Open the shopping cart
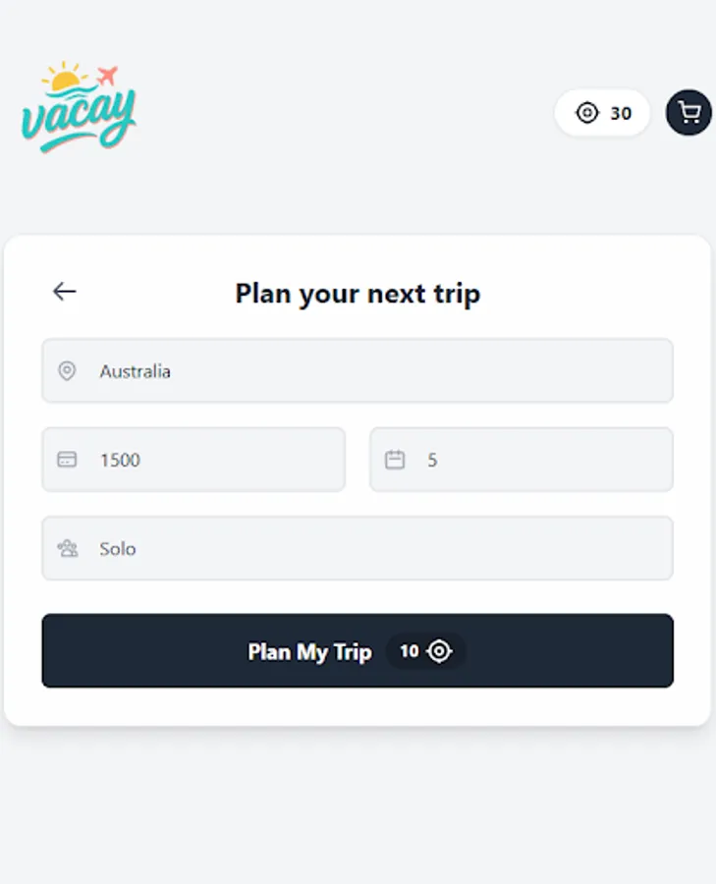Image resolution: width=716 pixels, height=884 pixels. click(x=688, y=113)
